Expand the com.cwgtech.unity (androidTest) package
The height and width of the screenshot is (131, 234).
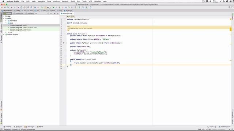coord(8,28)
